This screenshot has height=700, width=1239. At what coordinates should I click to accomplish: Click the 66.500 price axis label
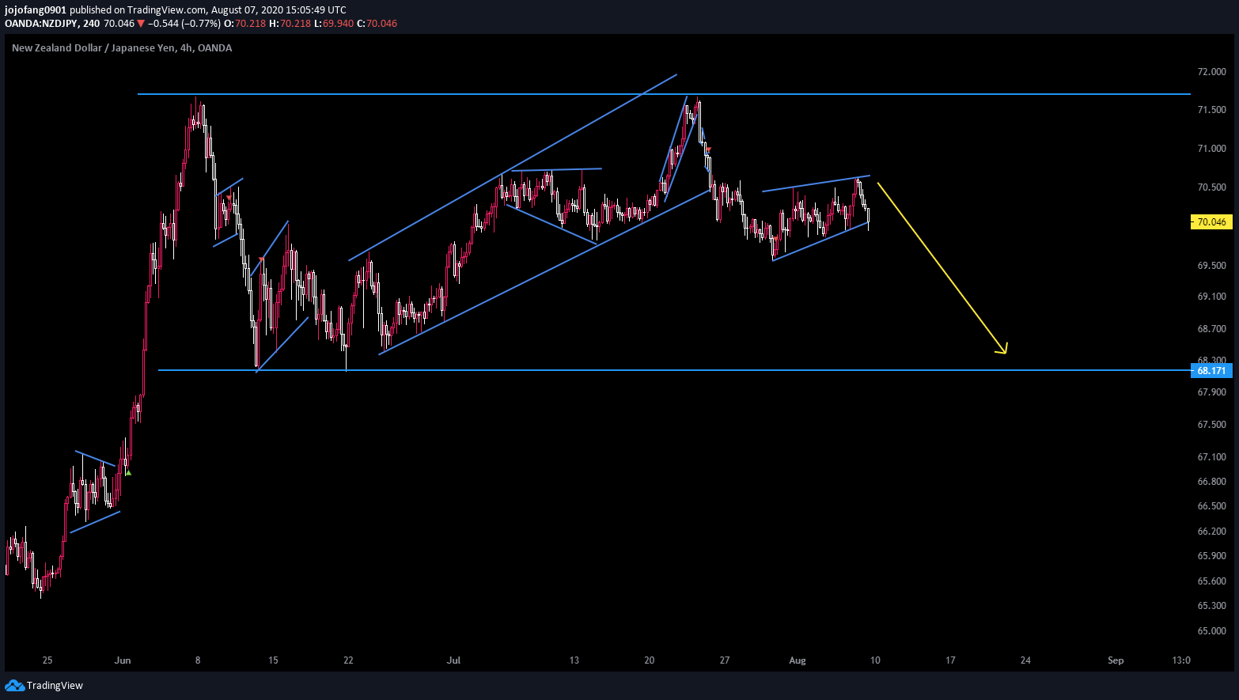pyautogui.click(x=1211, y=506)
